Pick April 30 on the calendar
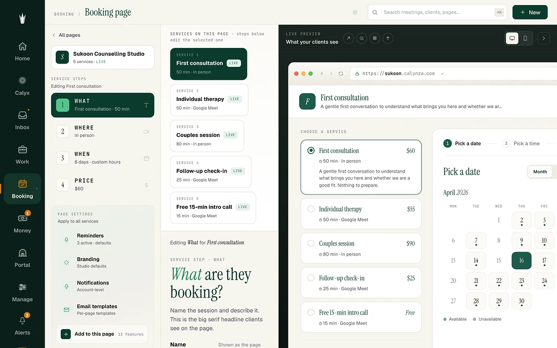The image size is (557, 348). [x=521, y=301]
